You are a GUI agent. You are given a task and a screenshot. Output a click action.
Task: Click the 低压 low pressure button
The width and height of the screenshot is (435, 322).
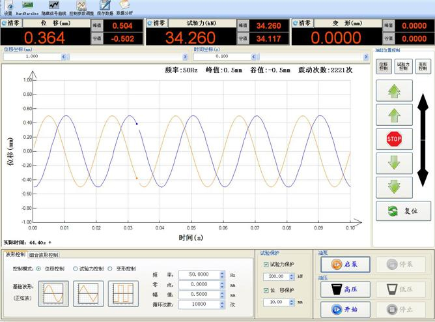click(x=400, y=289)
